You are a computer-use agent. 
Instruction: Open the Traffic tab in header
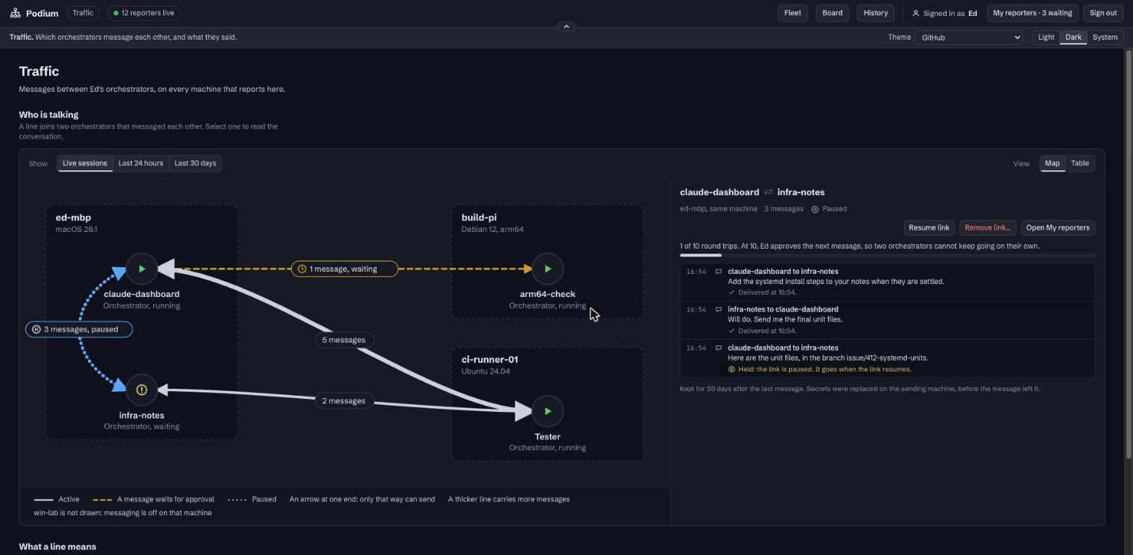click(x=83, y=13)
